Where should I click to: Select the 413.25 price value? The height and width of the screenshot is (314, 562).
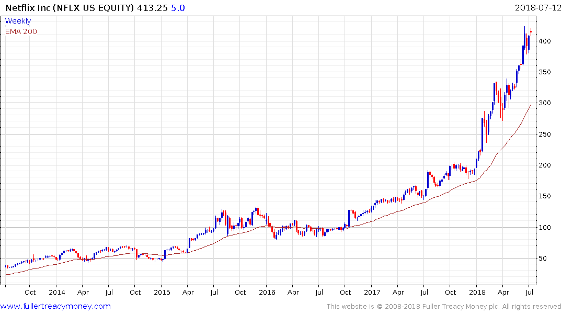(x=152, y=8)
